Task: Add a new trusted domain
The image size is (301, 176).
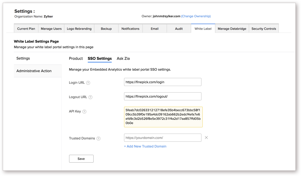Action: tap(145, 146)
